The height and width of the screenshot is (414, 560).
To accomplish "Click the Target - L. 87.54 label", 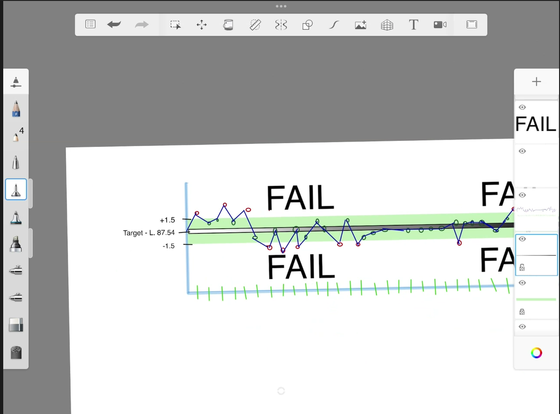I will click(149, 233).
